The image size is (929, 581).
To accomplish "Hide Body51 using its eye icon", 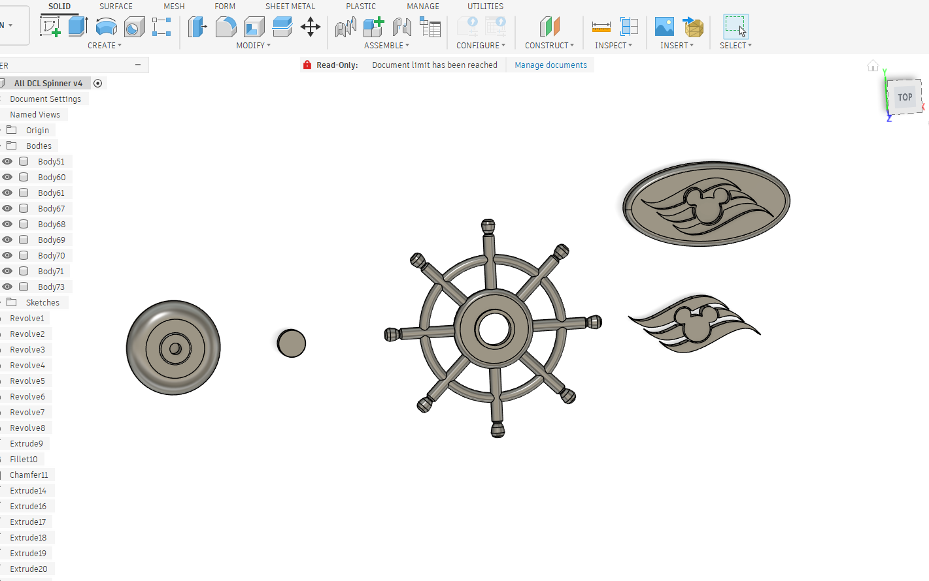I will pos(7,161).
